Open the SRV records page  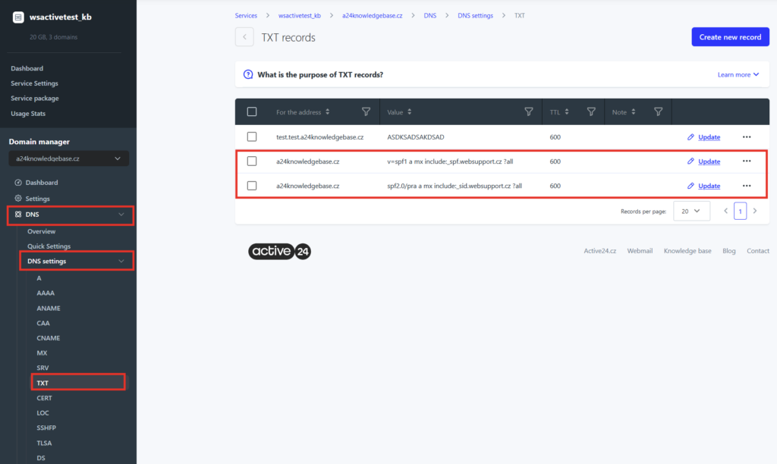pyautogui.click(x=42, y=368)
